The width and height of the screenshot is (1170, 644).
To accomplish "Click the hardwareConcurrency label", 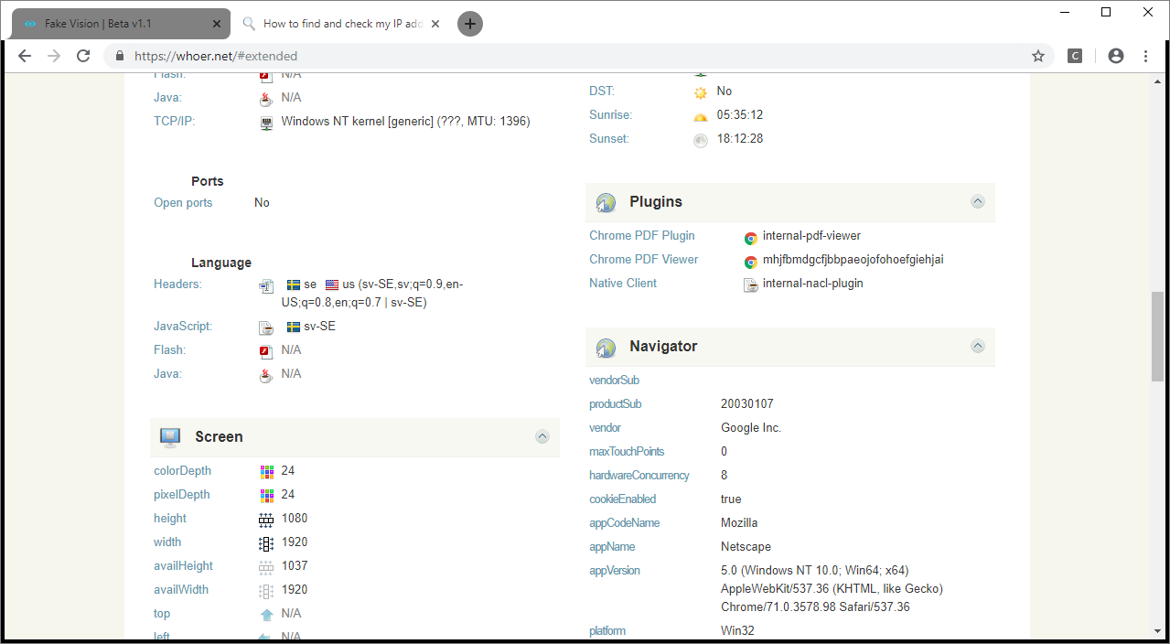I will click(639, 476).
